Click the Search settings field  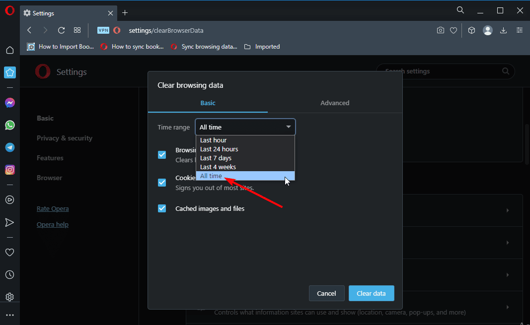point(446,71)
